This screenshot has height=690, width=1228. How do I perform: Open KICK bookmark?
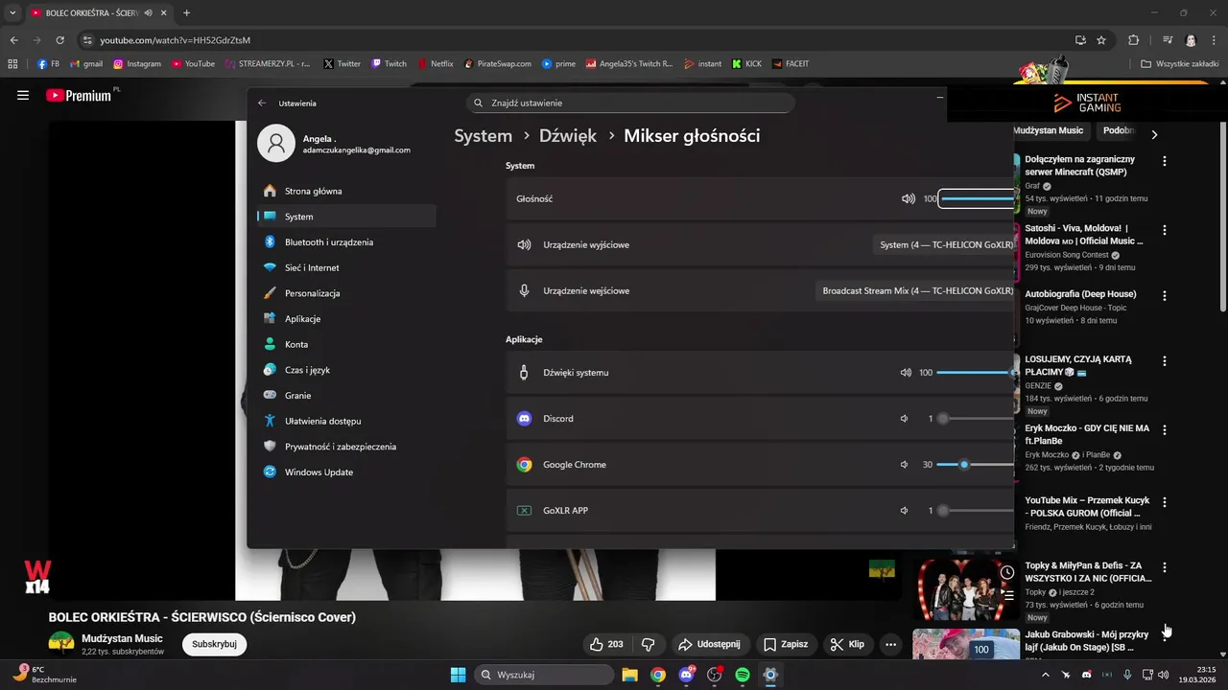pos(746,64)
